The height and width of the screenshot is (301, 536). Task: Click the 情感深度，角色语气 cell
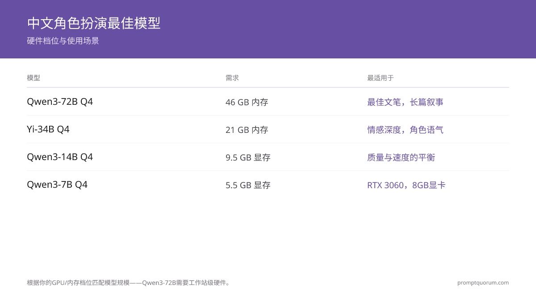click(405, 130)
